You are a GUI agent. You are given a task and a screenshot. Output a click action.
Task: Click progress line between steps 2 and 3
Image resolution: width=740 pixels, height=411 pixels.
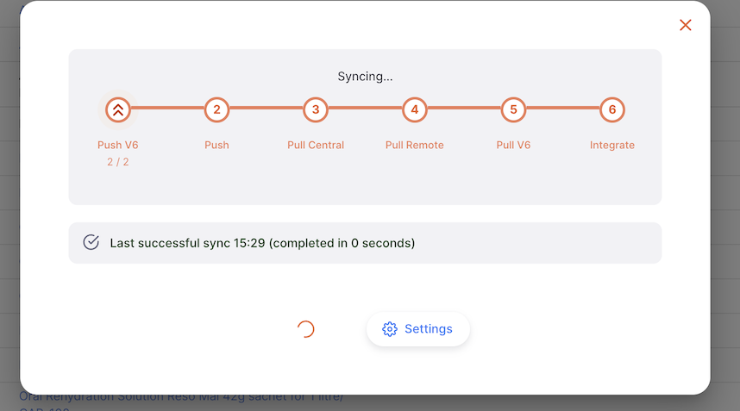[x=267, y=108]
